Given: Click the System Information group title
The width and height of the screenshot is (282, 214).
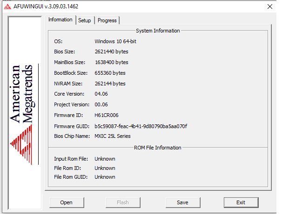Looking at the screenshot, I should [x=158, y=31].
